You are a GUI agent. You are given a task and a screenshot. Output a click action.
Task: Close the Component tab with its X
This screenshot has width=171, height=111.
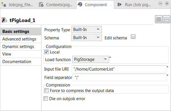pyautogui.click(x=111, y=5)
